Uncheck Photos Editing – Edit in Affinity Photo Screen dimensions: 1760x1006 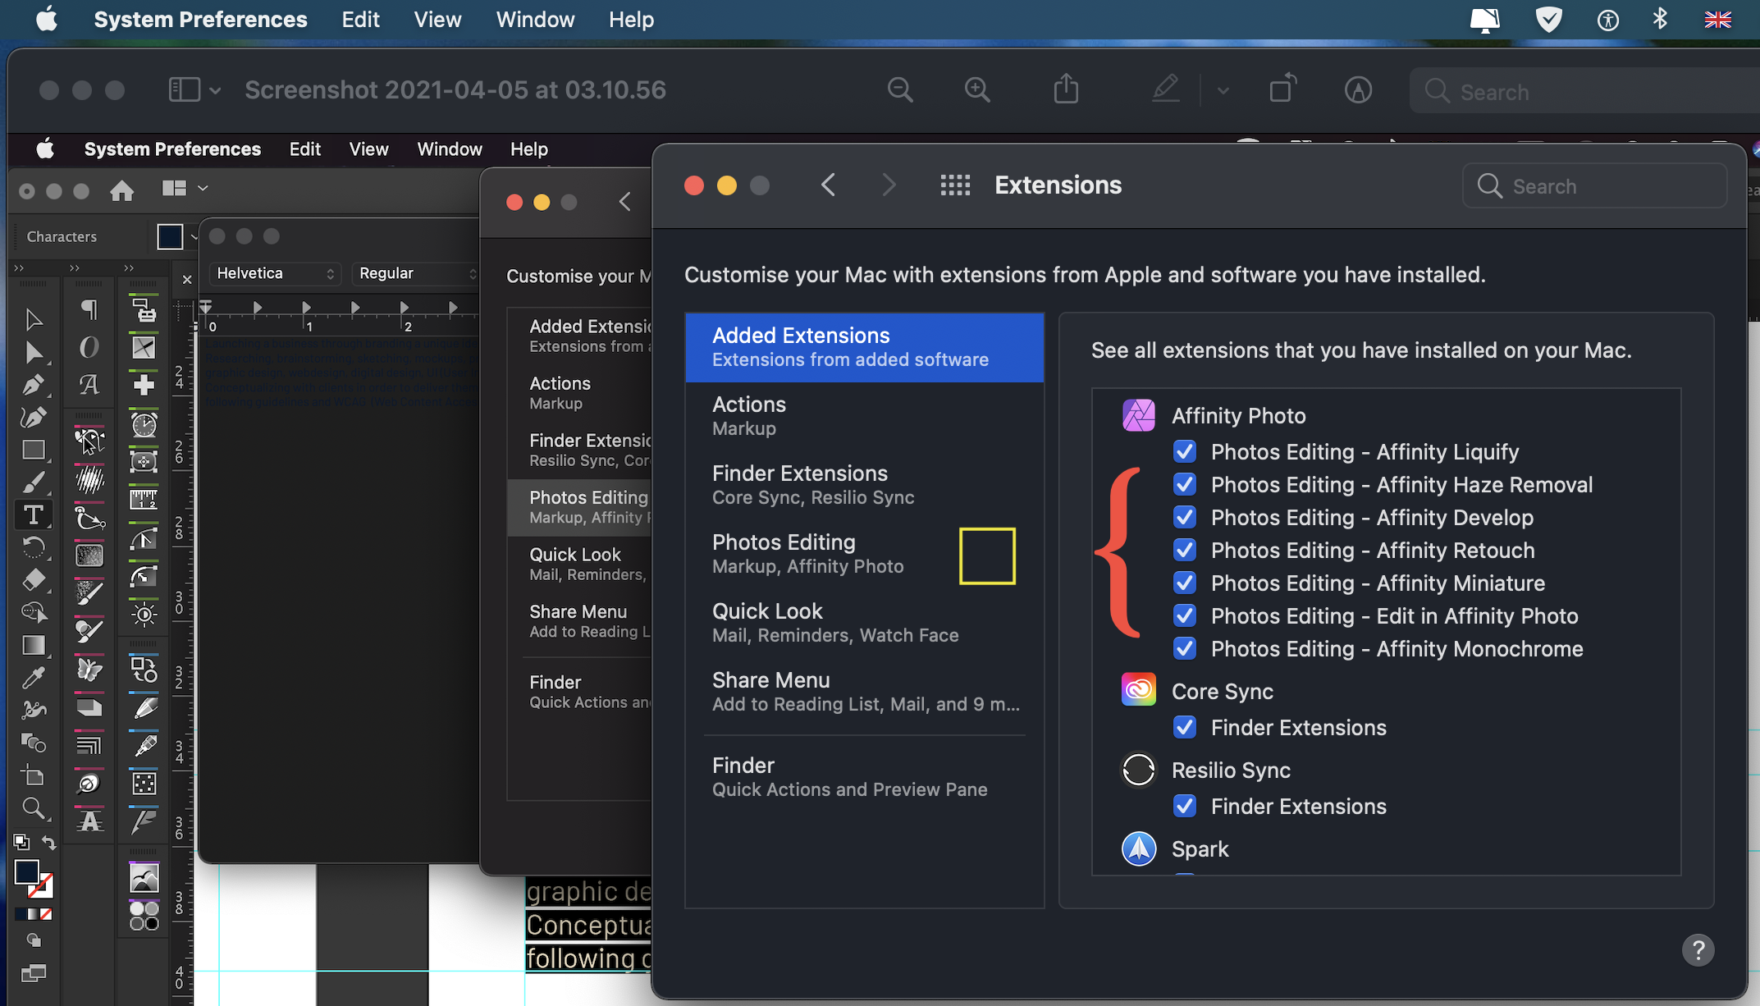click(1184, 615)
